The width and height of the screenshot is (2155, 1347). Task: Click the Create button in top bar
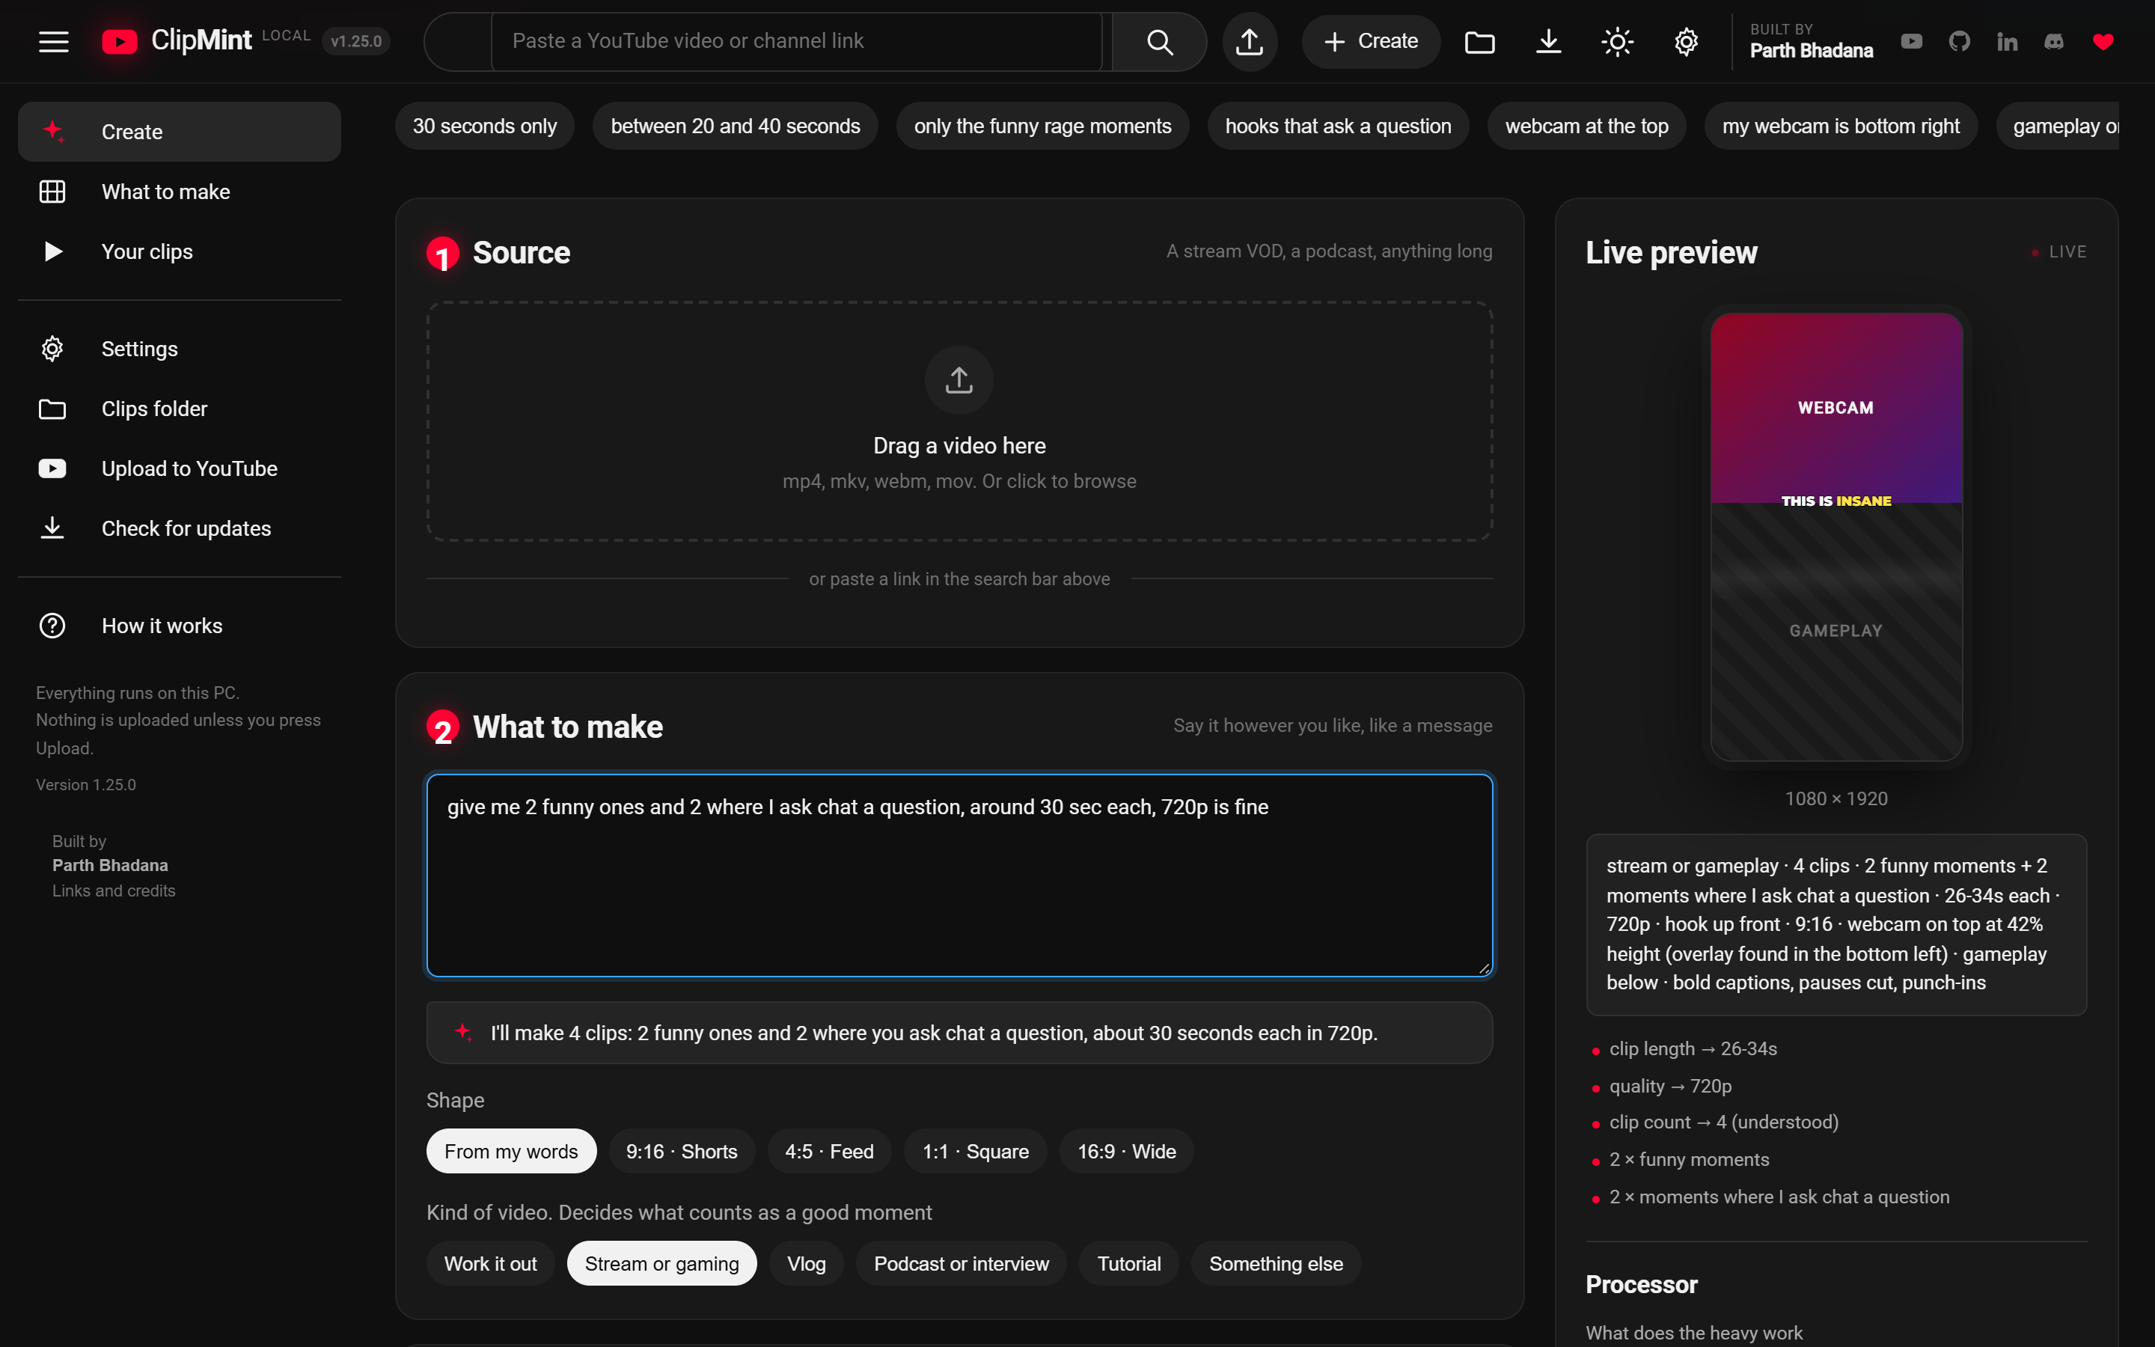[1371, 41]
